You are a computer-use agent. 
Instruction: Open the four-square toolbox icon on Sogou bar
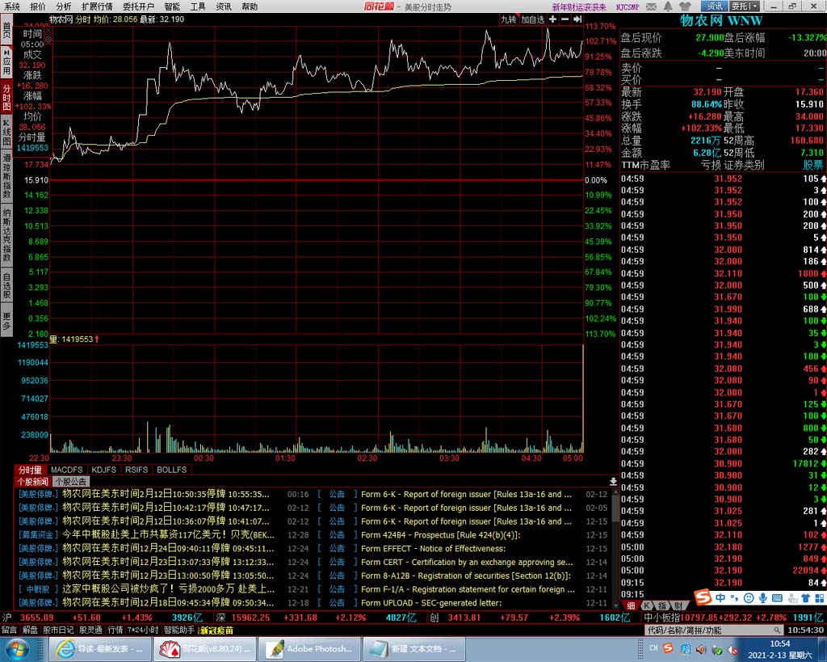(820, 598)
